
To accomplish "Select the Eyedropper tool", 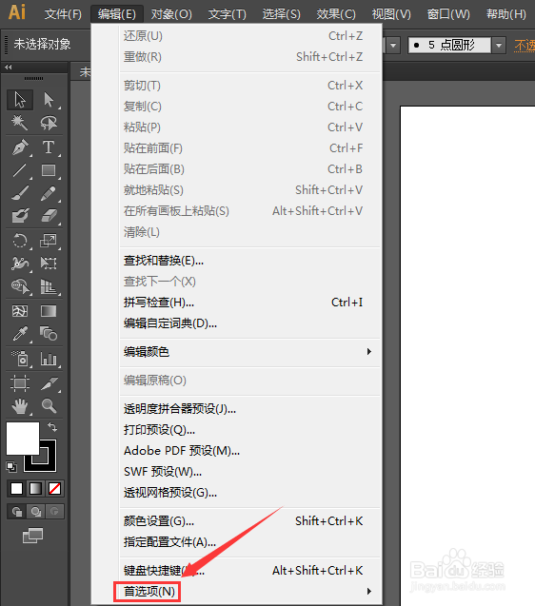I will [20, 334].
